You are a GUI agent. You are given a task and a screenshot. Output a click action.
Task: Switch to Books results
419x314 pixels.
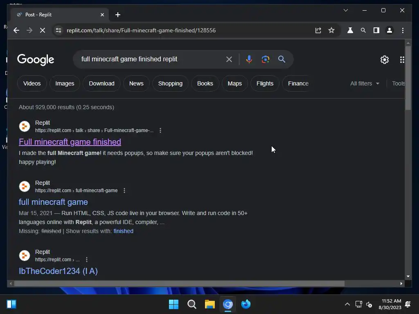point(205,83)
